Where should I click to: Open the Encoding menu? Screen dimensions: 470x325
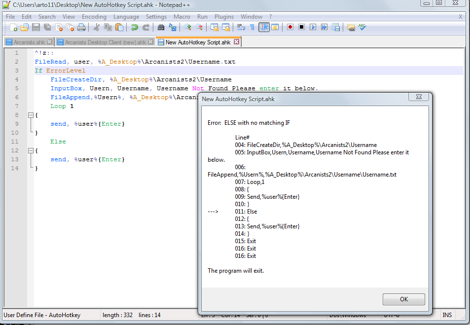pyautogui.click(x=94, y=17)
